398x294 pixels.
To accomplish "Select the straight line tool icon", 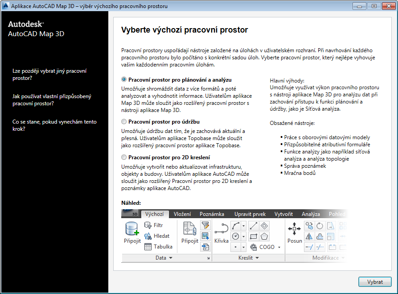I will click(254, 226).
